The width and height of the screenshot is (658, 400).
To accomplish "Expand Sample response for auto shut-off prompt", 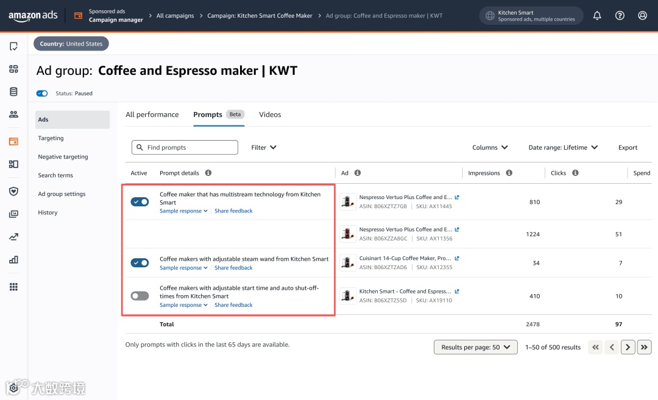I will (x=183, y=305).
